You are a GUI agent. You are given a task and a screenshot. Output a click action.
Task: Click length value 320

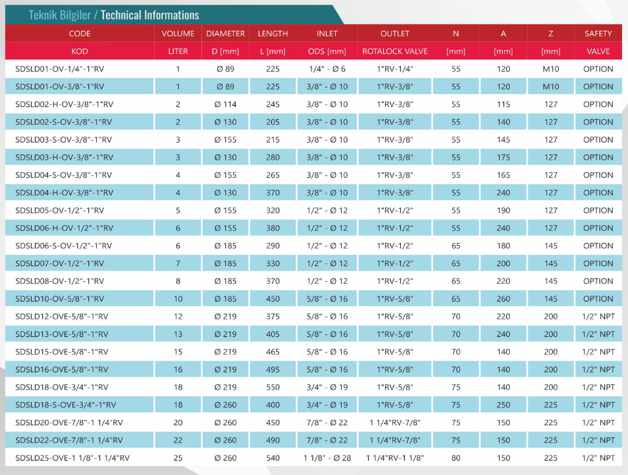(x=273, y=210)
